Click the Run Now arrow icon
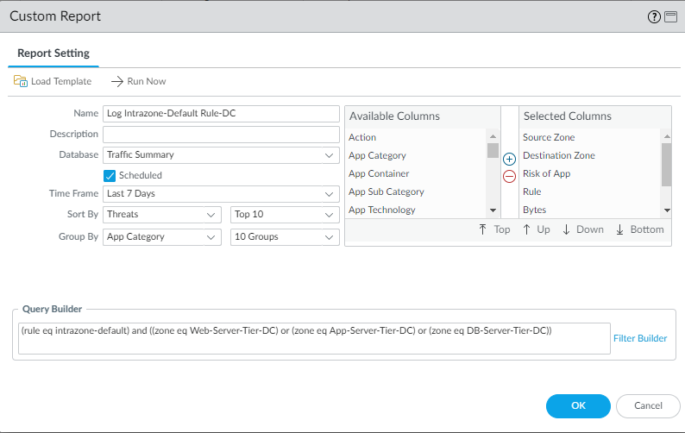The height and width of the screenshot is (433, 685). point(117,81)
